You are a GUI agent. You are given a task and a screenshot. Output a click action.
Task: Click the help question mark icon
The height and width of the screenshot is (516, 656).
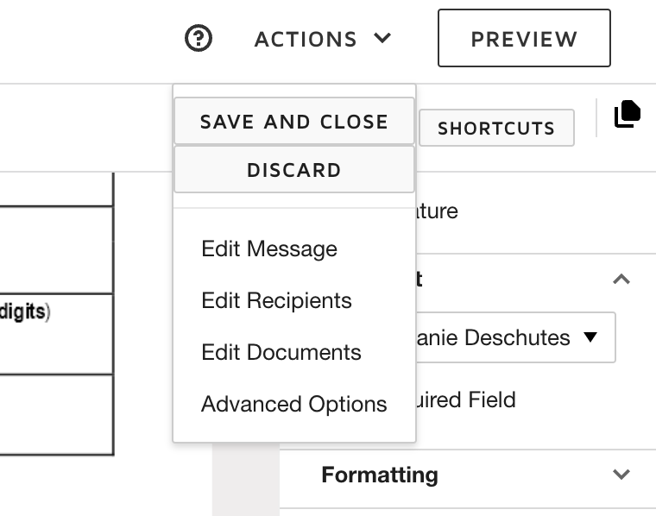coord(199,39)
